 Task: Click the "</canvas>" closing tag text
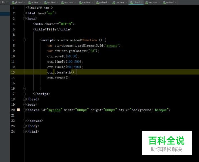[35, 121]
